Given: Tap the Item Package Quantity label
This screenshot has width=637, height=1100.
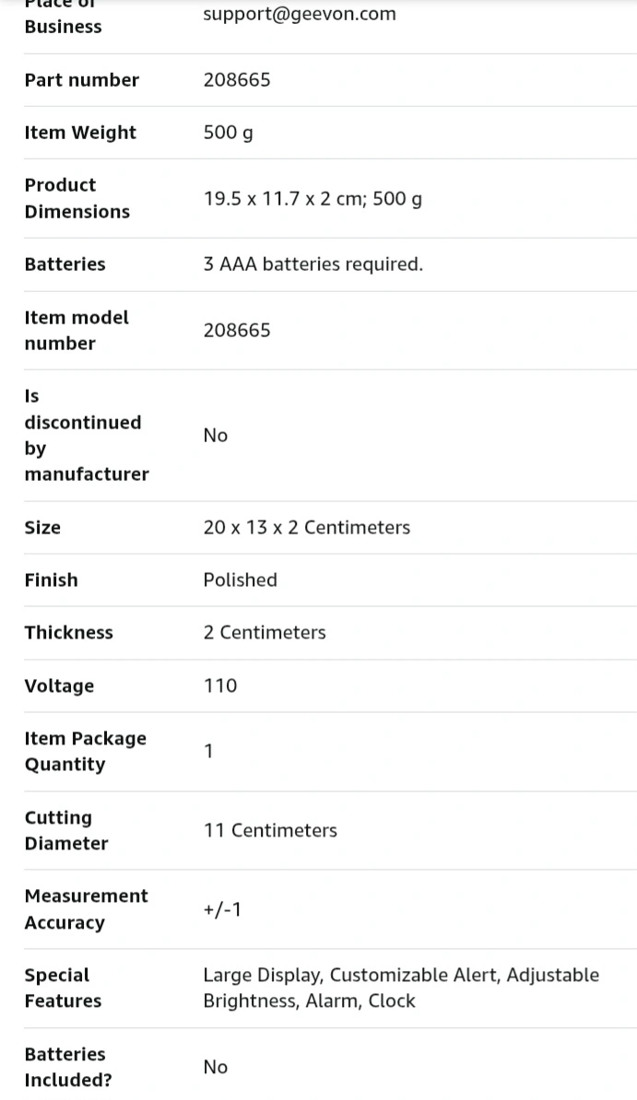Looking at the screenshot, I should [x=86, y=752].
